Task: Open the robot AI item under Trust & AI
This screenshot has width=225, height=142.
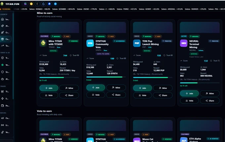Action: (x=5, y=79)
